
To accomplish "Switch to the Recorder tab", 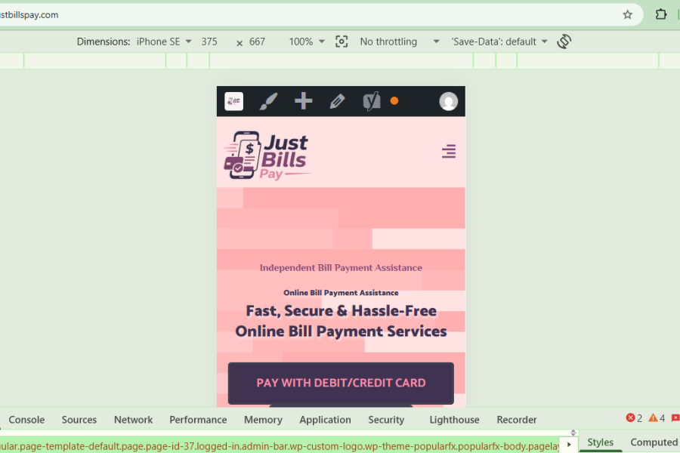I will pos(517,420).
